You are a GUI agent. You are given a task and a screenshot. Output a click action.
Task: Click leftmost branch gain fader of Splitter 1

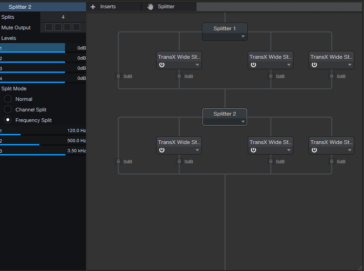point(119,76)
